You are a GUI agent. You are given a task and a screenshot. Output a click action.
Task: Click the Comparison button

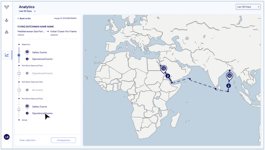63,140
